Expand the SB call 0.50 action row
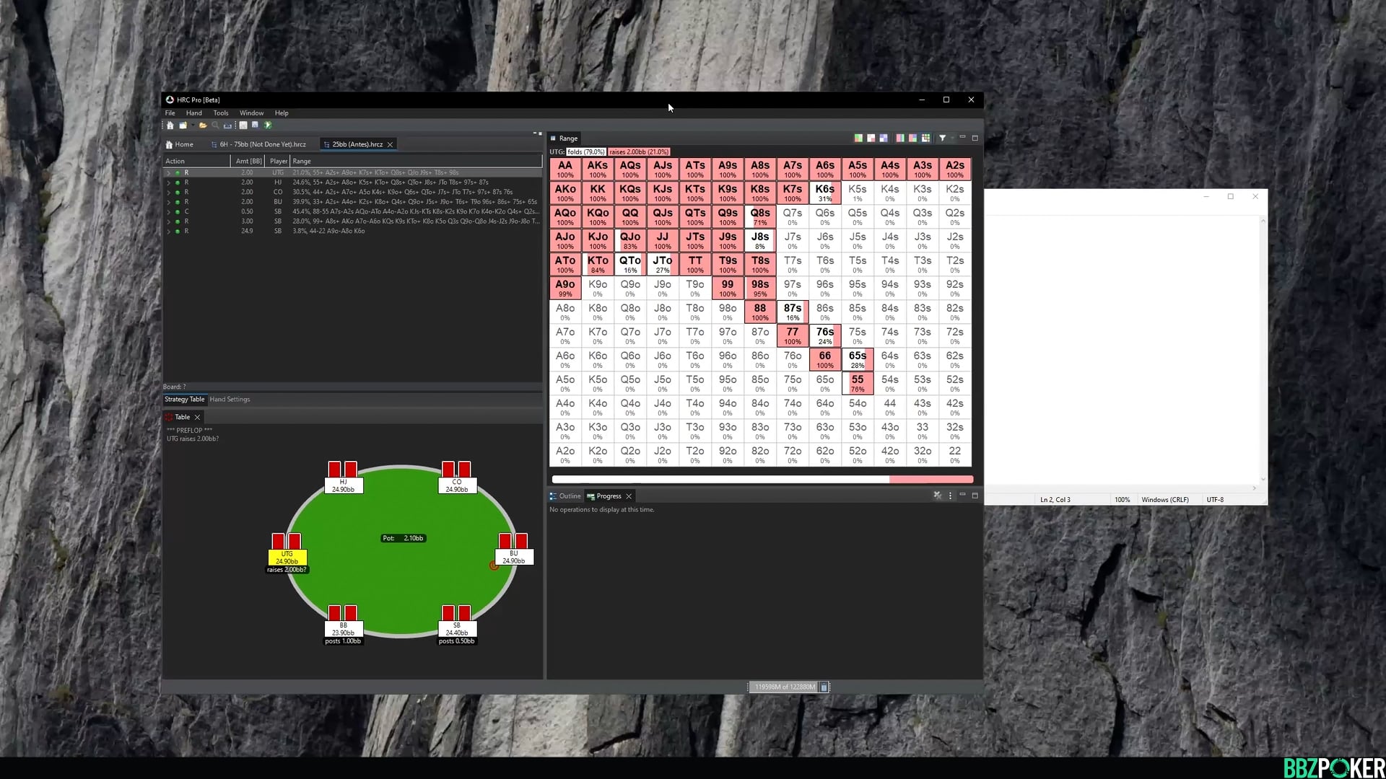The height and width of the screenshot is (779, 1386). tap(169, 212)
